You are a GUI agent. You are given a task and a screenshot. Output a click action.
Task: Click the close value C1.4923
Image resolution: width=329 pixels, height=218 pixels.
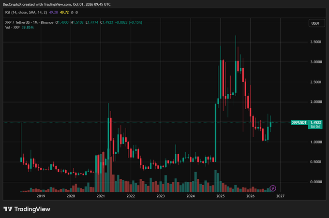click(106, 22)
